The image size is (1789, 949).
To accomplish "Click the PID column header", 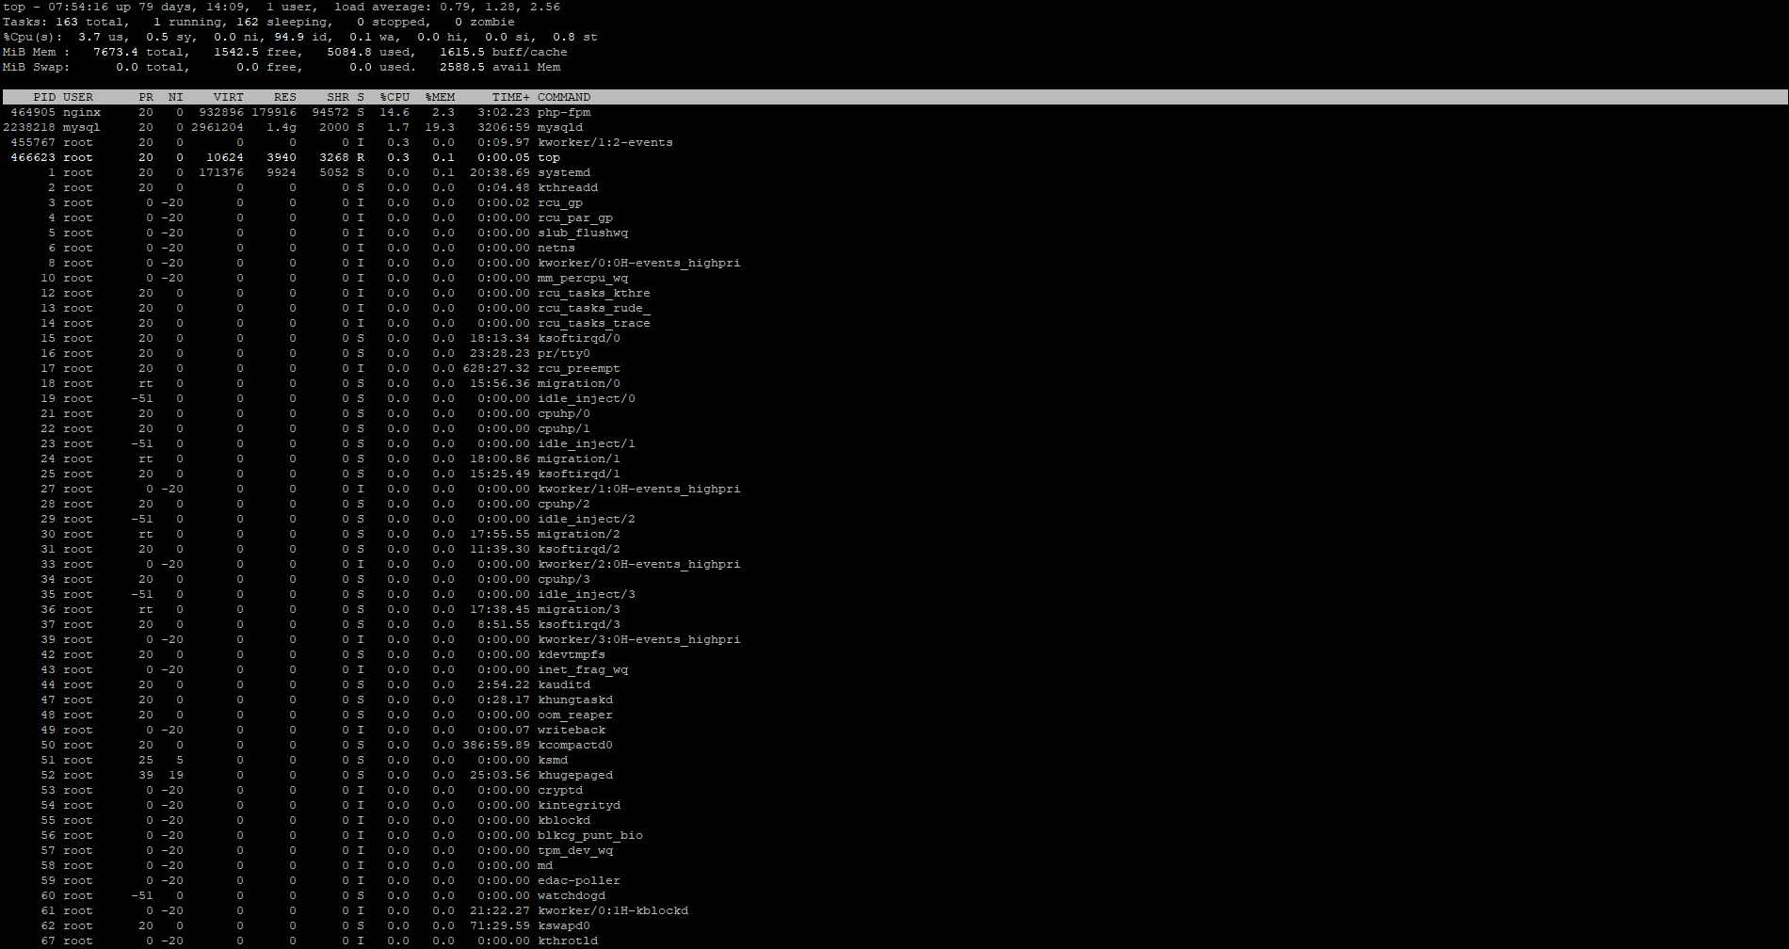I will (x=44, y=97).
